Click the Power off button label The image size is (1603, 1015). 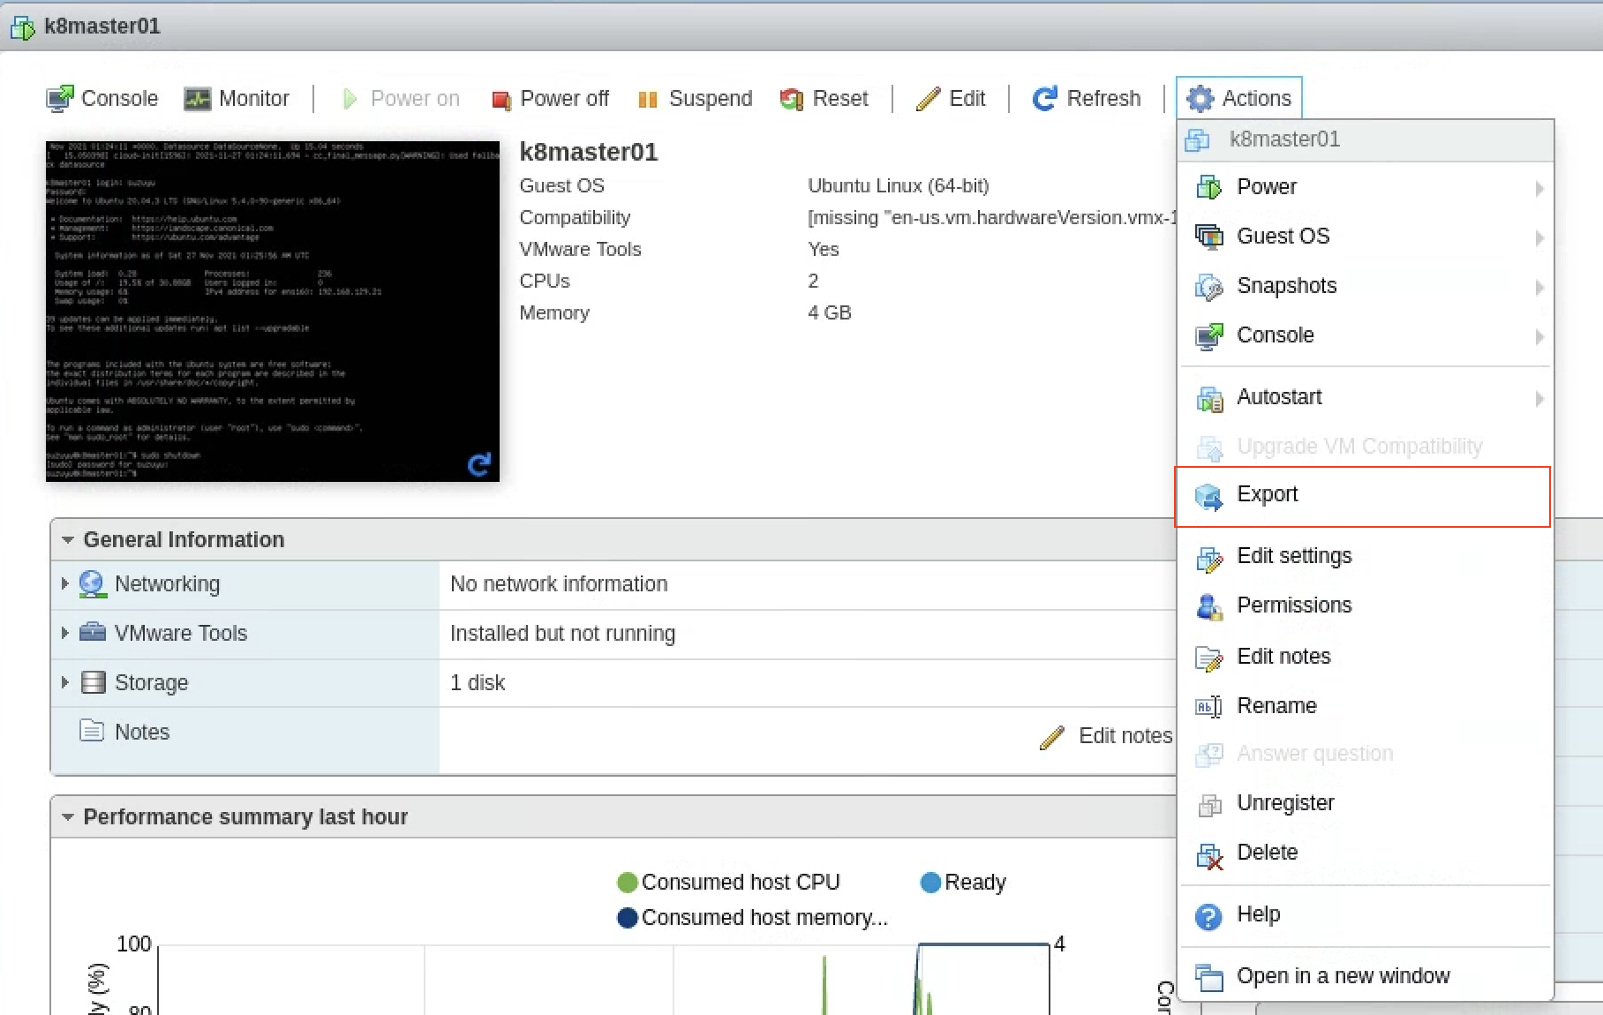click(565, 99)
